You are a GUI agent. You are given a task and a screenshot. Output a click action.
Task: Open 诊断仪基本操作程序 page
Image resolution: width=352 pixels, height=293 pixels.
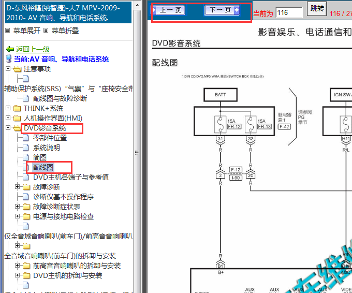coord(63,197)
